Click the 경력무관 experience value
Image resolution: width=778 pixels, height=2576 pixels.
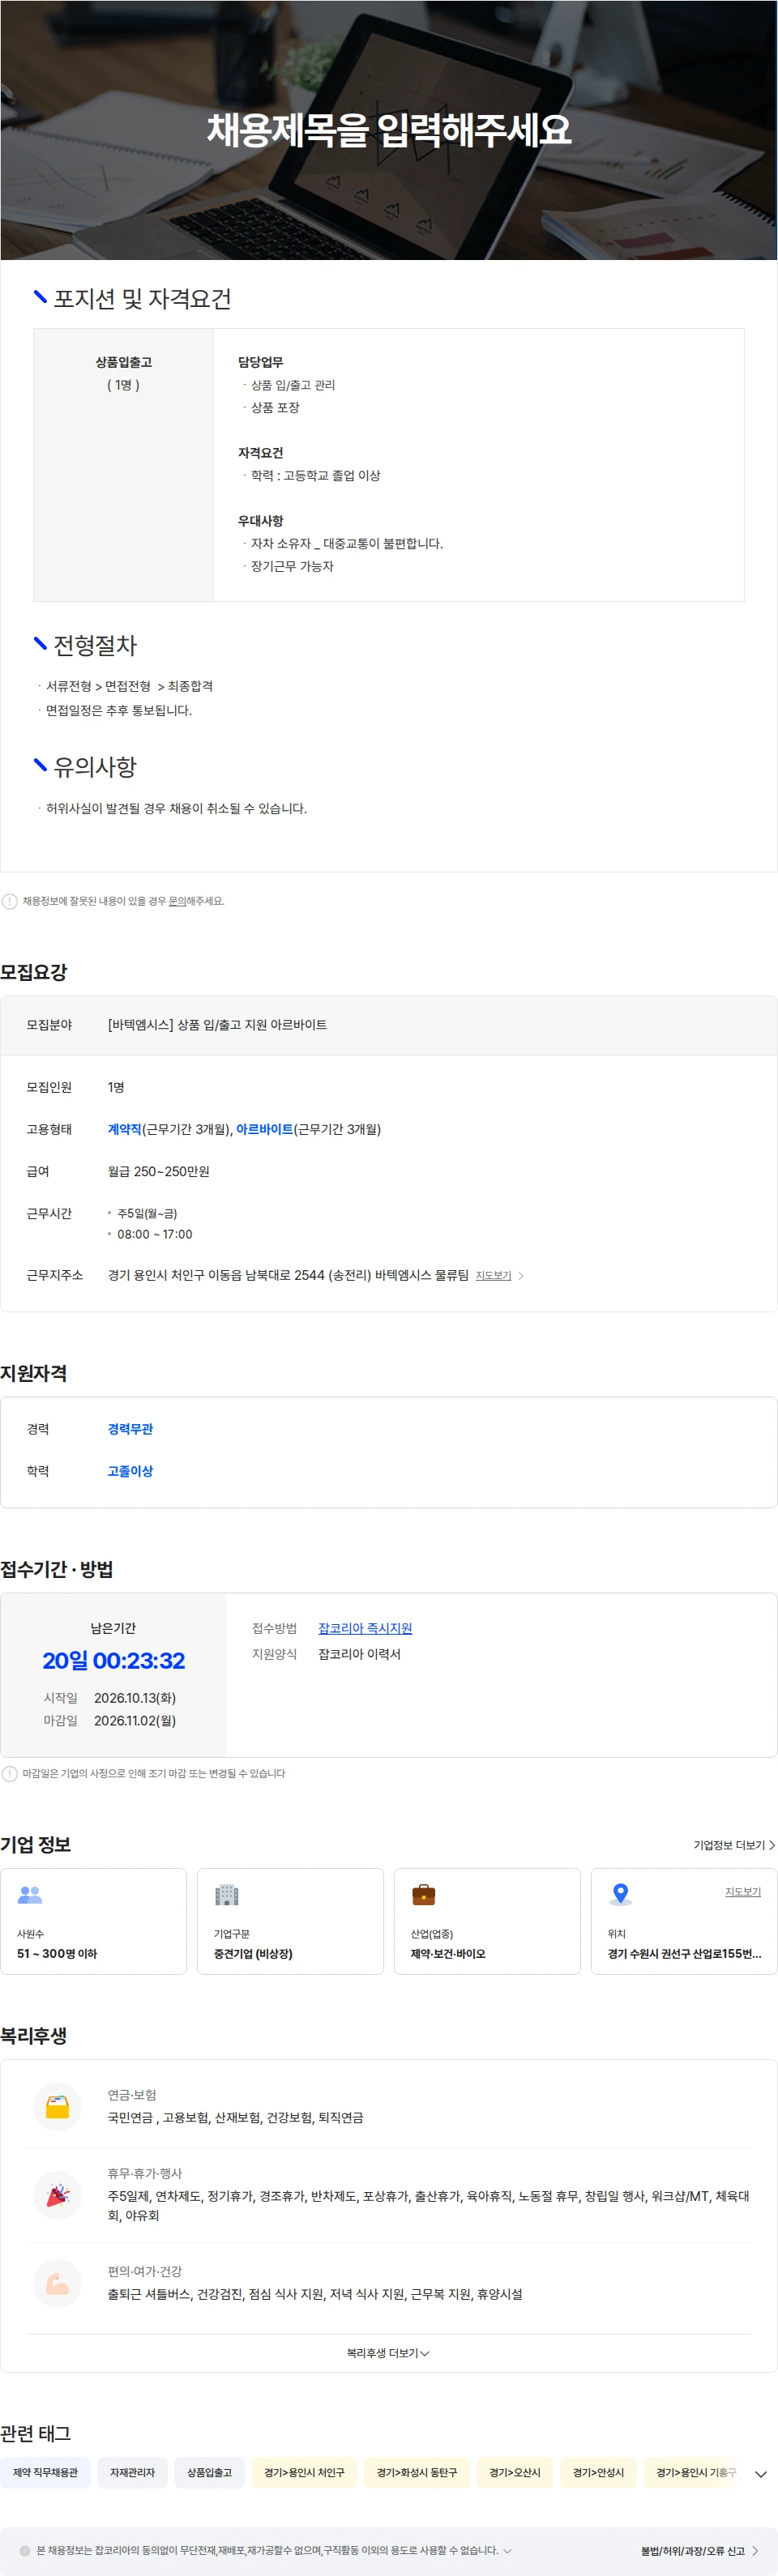pyautogui.click(x=130, y=1429)
